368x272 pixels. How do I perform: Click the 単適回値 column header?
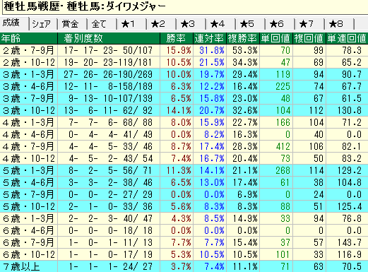pos(347,38)
